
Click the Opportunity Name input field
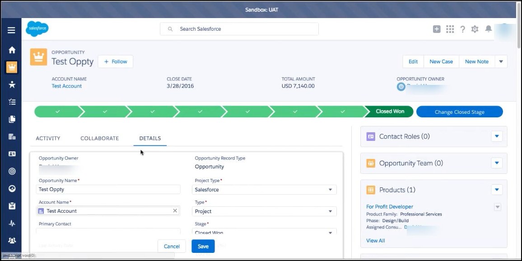pos(108,189)
